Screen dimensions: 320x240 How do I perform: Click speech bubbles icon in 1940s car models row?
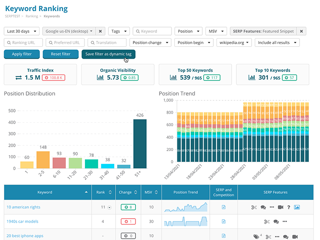pyautogui.click(x=276, y=221)
